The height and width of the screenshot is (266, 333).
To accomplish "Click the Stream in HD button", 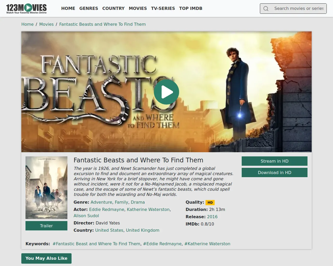I will point(274,161).
